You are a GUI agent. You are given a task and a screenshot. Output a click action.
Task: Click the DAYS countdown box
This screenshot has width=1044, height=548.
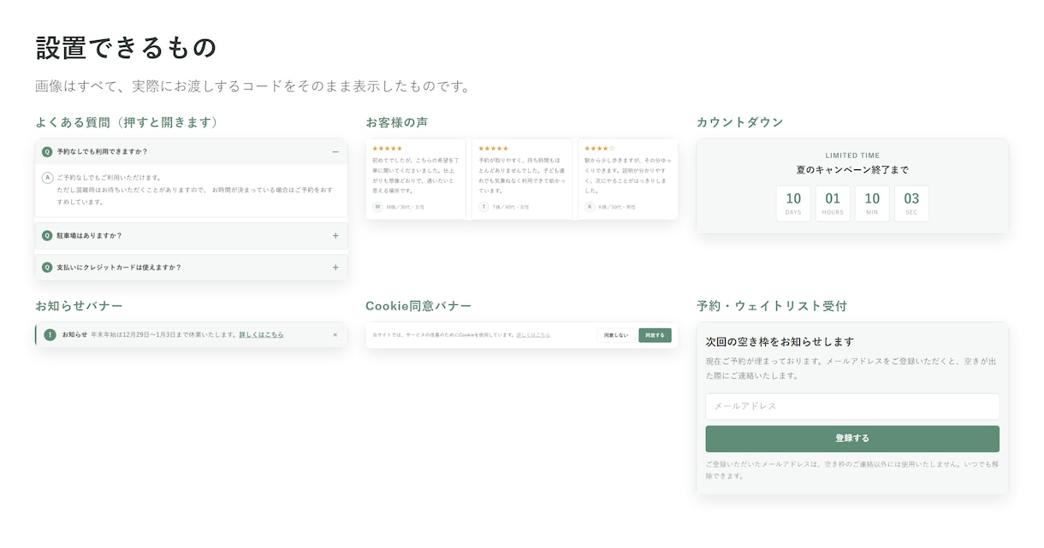pos(793,203)
